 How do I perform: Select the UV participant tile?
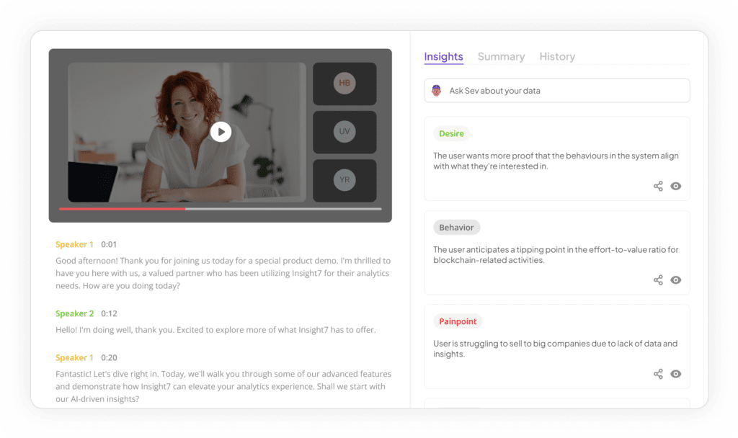tap(344, 132)
